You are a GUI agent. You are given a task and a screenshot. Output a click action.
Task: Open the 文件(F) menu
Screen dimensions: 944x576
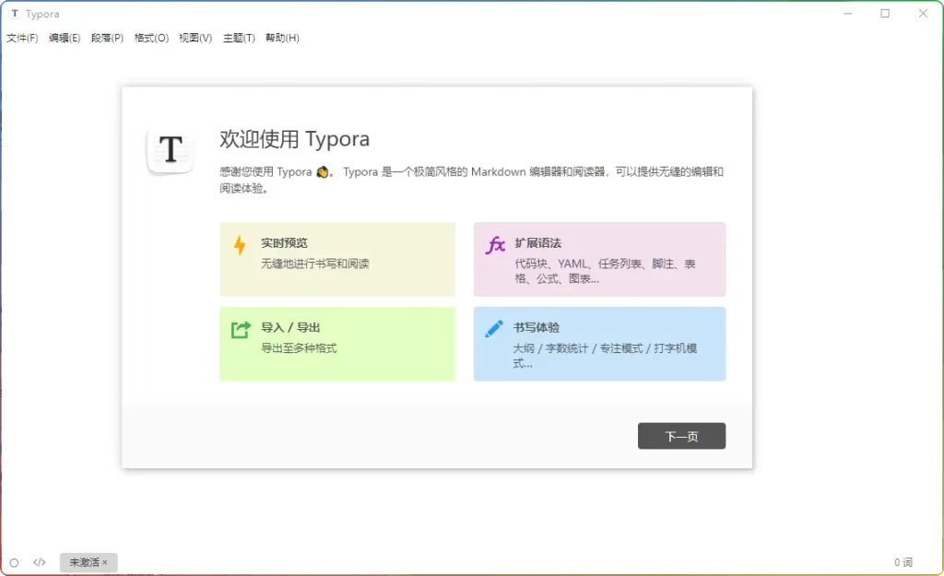pyautogui.click(x=23, y=38)
